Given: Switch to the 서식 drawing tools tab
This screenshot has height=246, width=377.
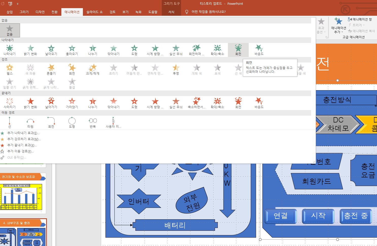Looking at the screenshot, I should coord(171,12).
